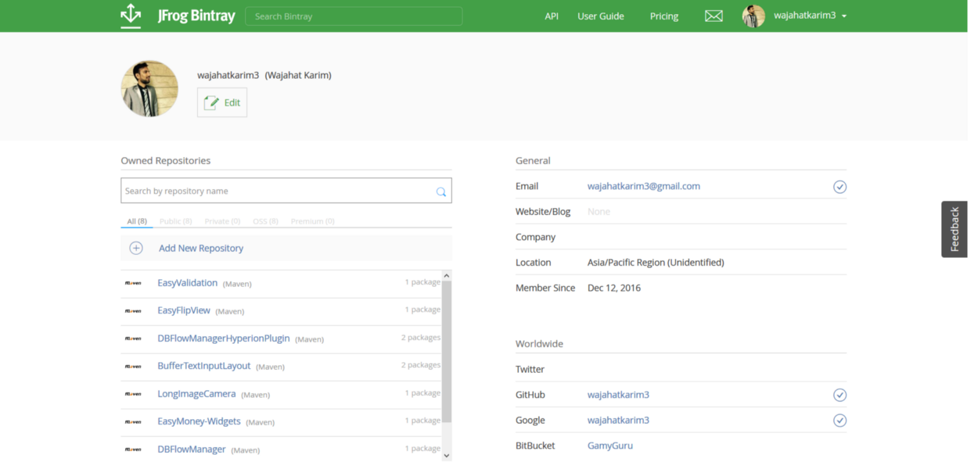Click the 'wajahatkarim3 (Wajahat Karim)' profile name

pyautogui.click(x=264, y=75)
